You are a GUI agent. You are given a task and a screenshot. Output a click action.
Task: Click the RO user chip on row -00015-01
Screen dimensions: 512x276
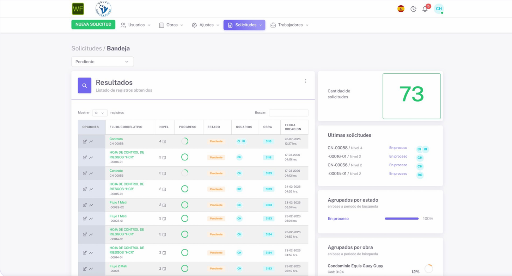[239, 189]
